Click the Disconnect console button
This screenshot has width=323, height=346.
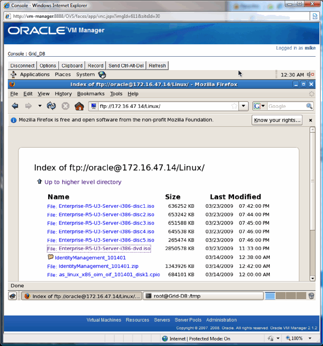click(22, 66)
